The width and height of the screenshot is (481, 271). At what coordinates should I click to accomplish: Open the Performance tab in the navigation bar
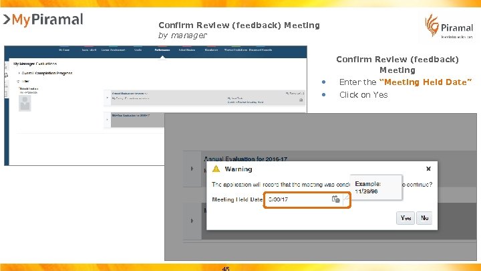tap(162, 50)
